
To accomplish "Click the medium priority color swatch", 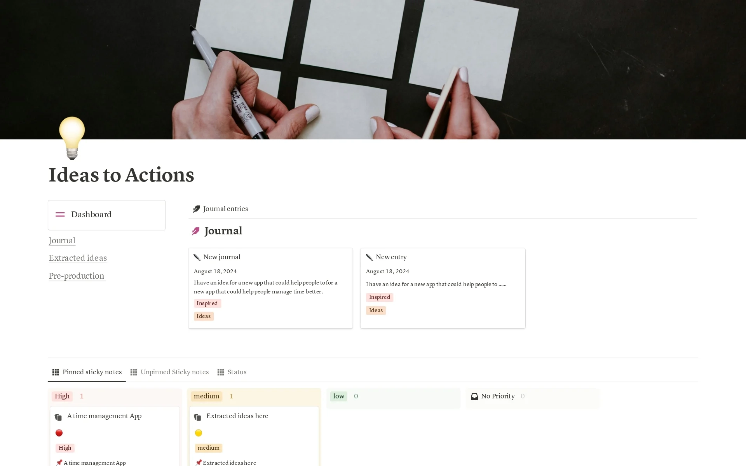I will 199,433.
